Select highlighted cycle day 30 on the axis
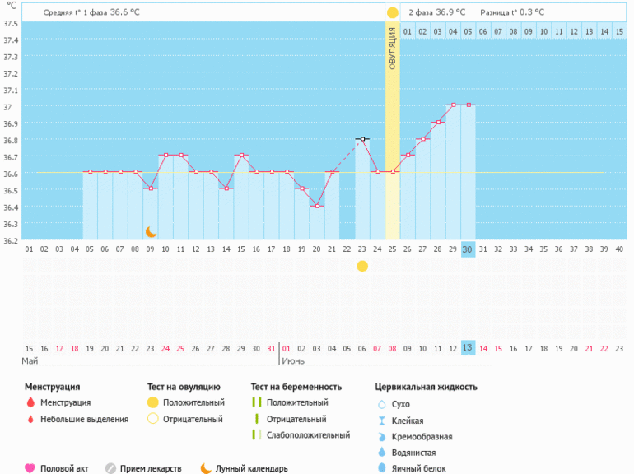This screenshot has height=474, width=634. pyautogui.click(x=468, y=249)
